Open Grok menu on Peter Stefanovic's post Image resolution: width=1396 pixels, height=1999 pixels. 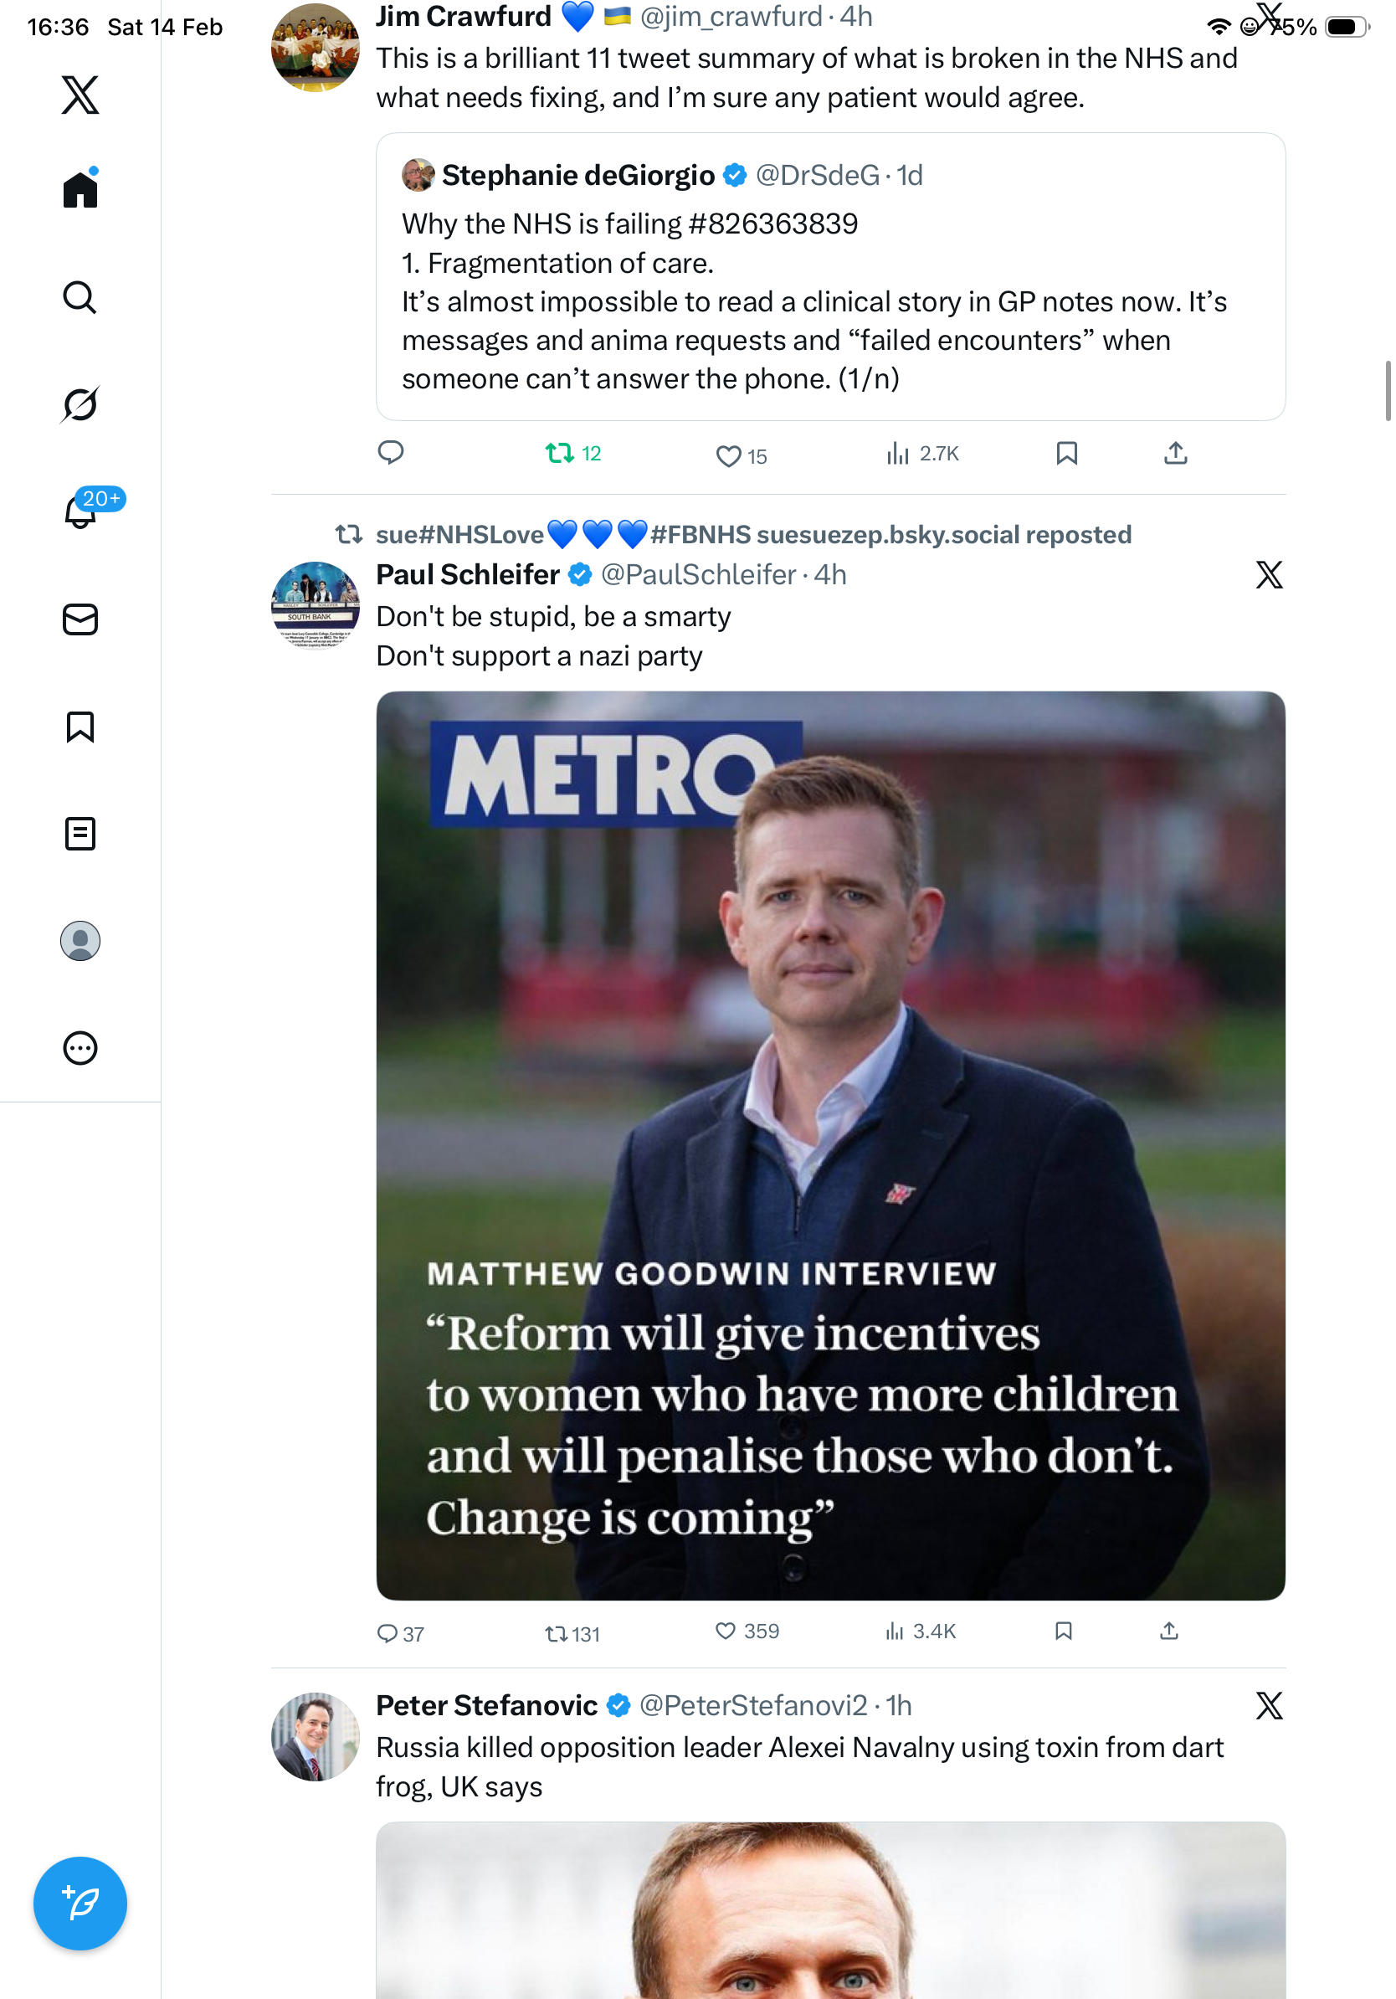click(1269, 1705)
